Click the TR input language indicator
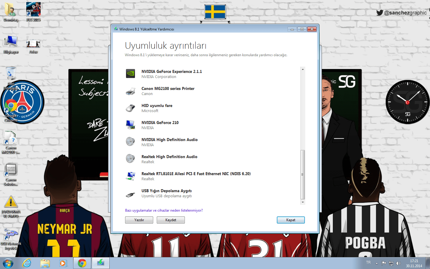This screenshot has width=430, height=269. [x=368, y=262]
